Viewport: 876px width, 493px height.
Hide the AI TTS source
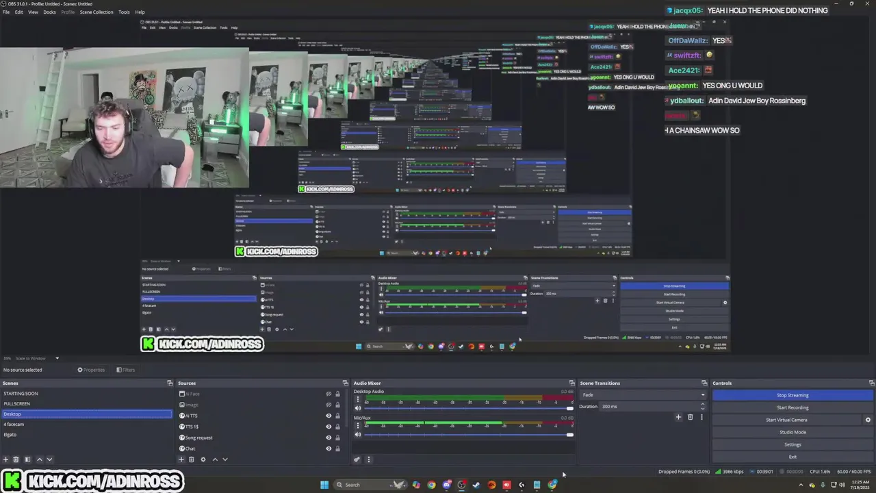coord(328,416)
